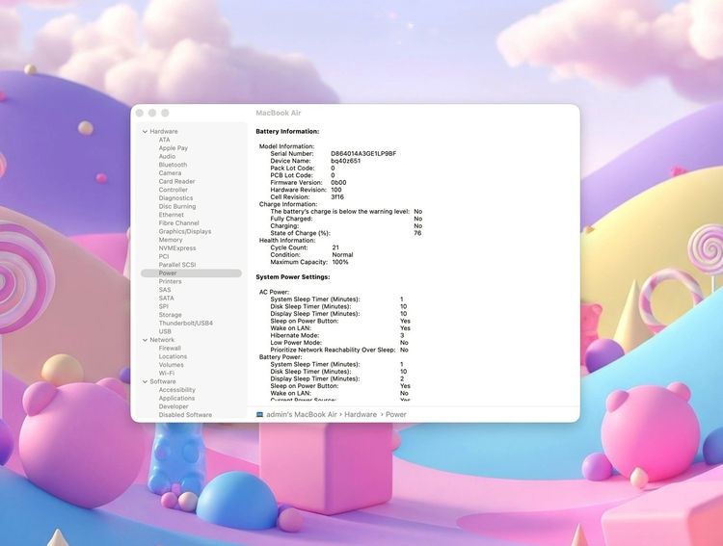Click the Cycle Count value 21
This screenshot has height=546, width=723.
(x=335, y=247)
